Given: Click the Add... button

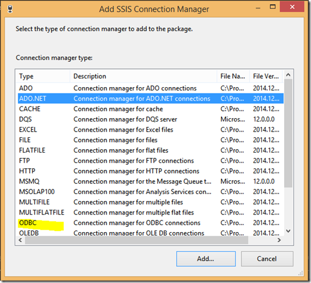Looking at the screenshot, I should point(206,259).
